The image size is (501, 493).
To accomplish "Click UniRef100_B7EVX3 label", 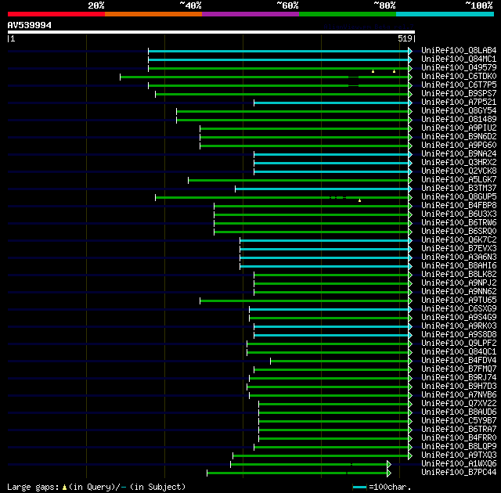I will [x=459, y=249].
